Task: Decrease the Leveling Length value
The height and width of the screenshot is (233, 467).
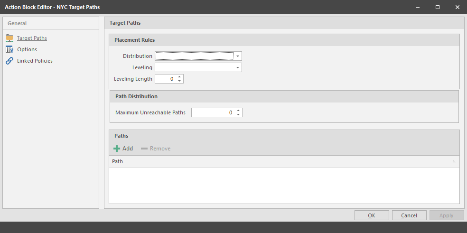Action: [179, 81]
